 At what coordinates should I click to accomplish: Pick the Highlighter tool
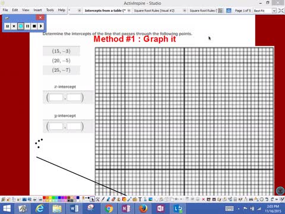pyautogui.click(x=108, y=199)
